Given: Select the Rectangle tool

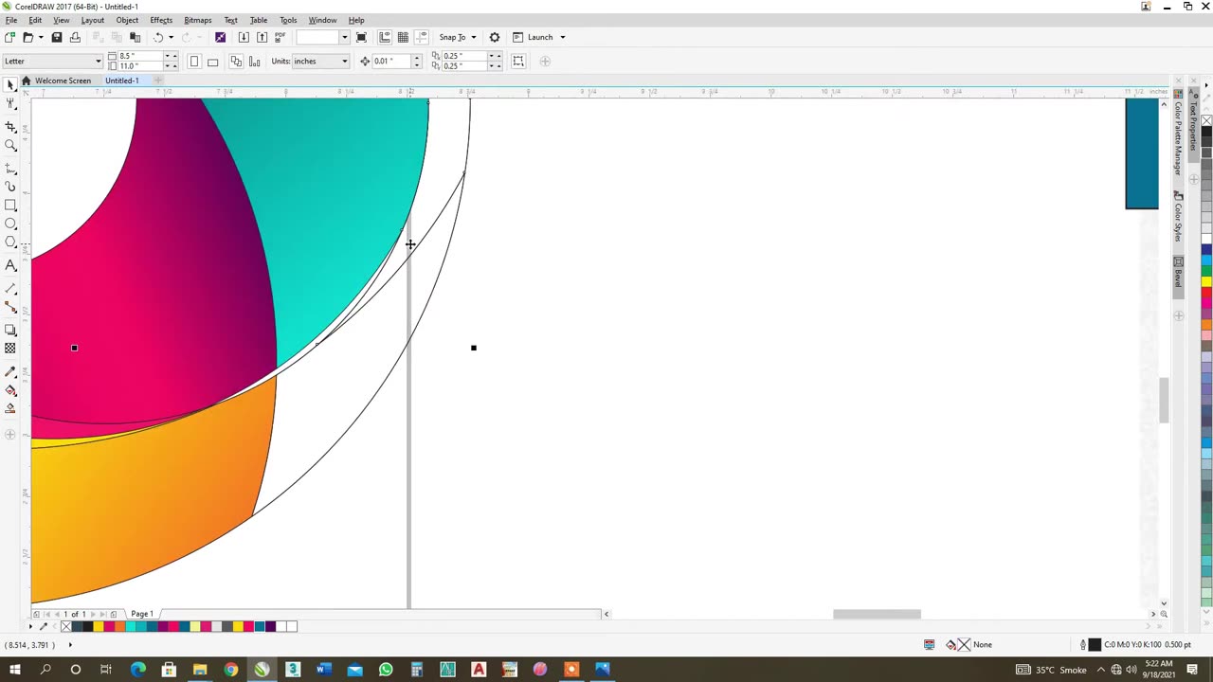Looking at the screenshot, I should 10,206.
